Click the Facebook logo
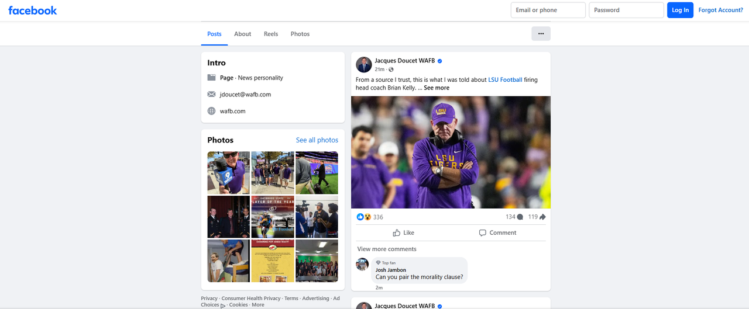This screenshot has height=309, width=749. 33,11
